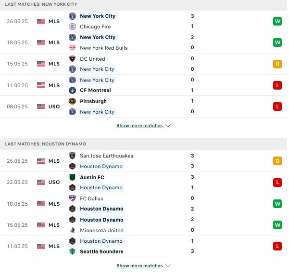The height and width of the screenshot is (276, 289).
Task: Click the Minnesota United logo
Action: coord(72,230)
